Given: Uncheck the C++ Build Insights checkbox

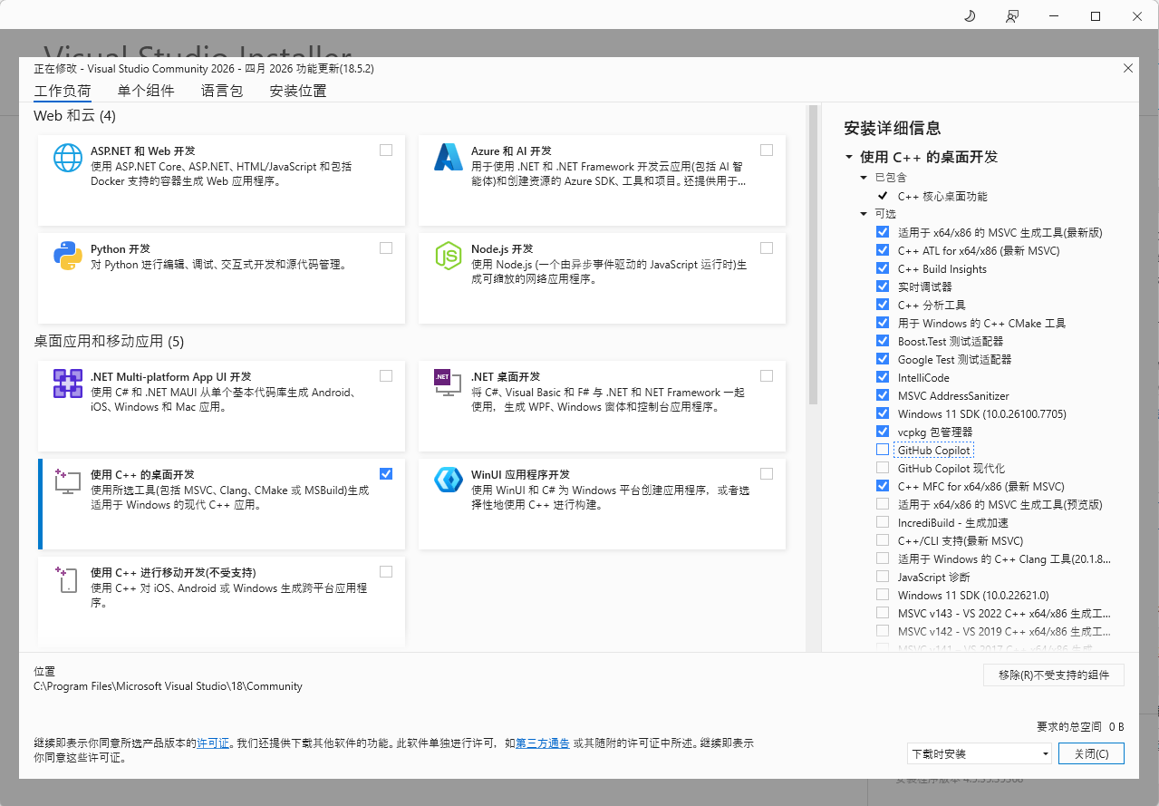Looking at the screenshot, I should point(883,268).
